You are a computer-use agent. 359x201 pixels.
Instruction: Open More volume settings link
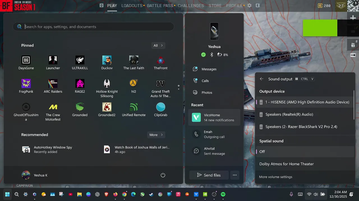[x=276, y=177]
